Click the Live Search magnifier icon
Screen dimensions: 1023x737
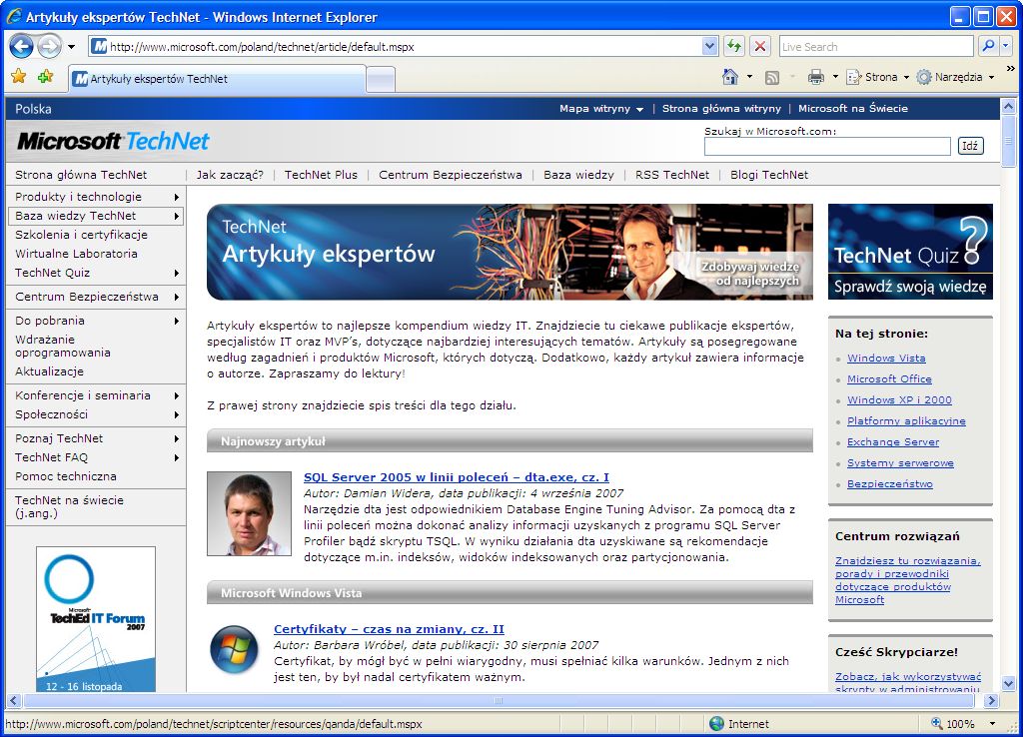click(x=988, y=46)
